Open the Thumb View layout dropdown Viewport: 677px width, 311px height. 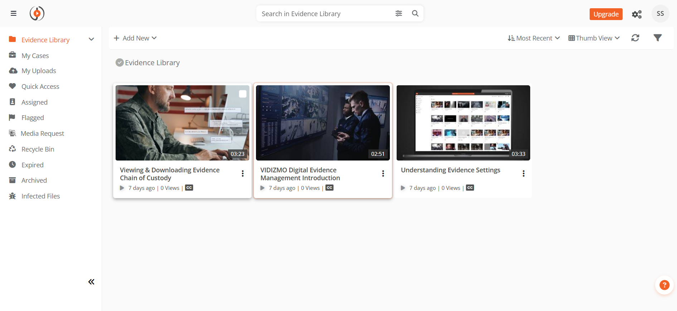coord(594,38)
